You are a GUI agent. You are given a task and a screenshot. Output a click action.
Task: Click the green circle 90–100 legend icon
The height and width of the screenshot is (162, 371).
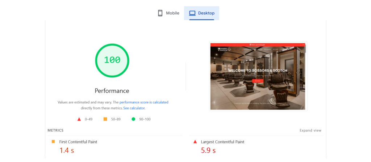[134, 119]
